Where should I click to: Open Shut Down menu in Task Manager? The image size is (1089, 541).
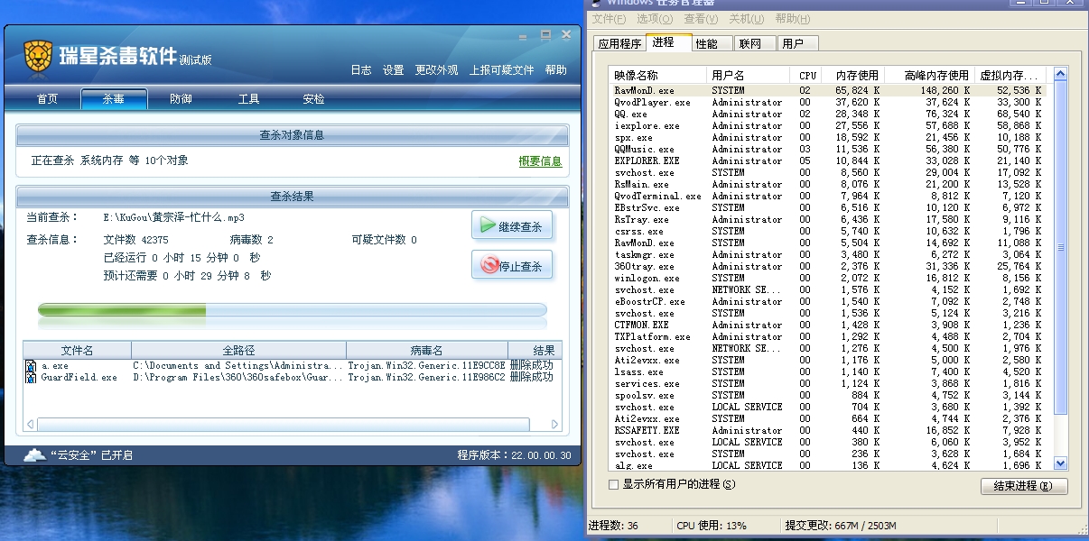click(747, 19)
